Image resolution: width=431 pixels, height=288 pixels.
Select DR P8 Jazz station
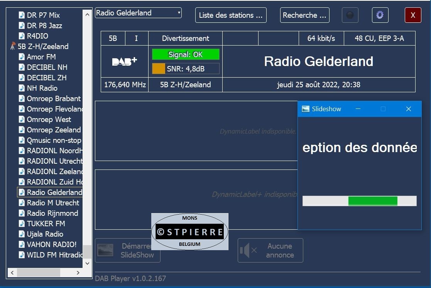(44, 25)
